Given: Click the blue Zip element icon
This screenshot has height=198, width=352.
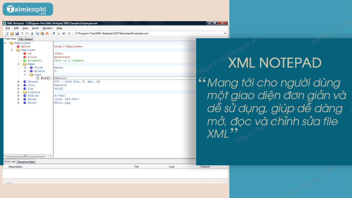Looking at the screenshot, I should (x=25, y=88).
